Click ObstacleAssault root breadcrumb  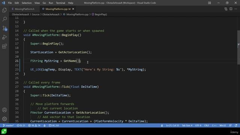[x=20, y=14]
